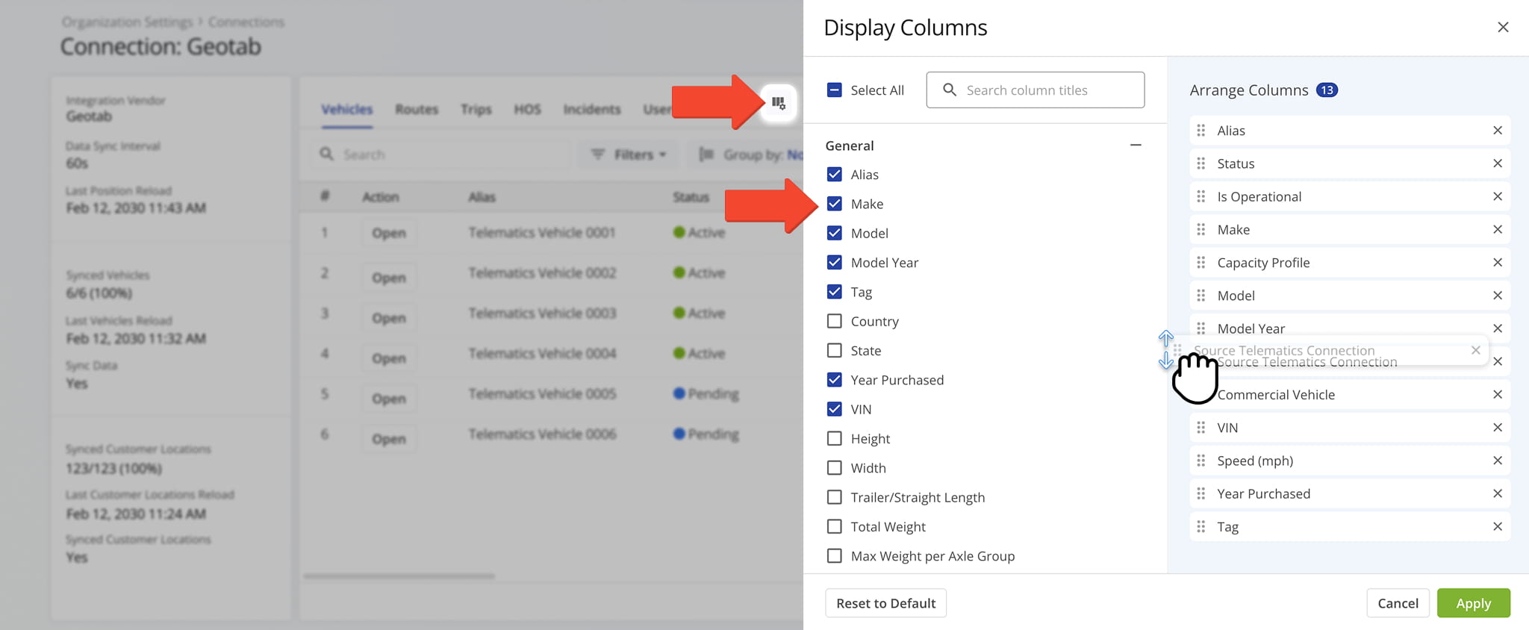
Task: Enable the Trailer/Straight Length checkbox
Action: 835,497
